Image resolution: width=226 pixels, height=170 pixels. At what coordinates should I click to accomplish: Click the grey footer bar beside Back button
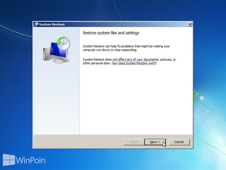(78, 142)
